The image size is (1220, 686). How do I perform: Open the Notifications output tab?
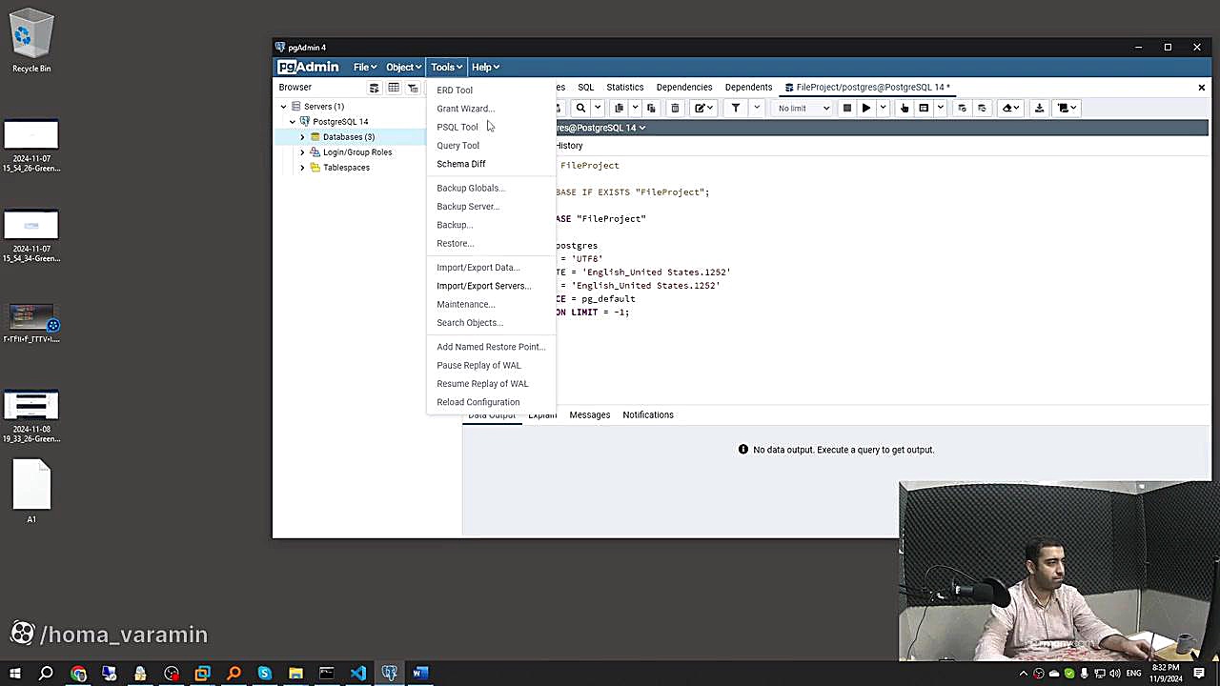(x=648, y=415)
